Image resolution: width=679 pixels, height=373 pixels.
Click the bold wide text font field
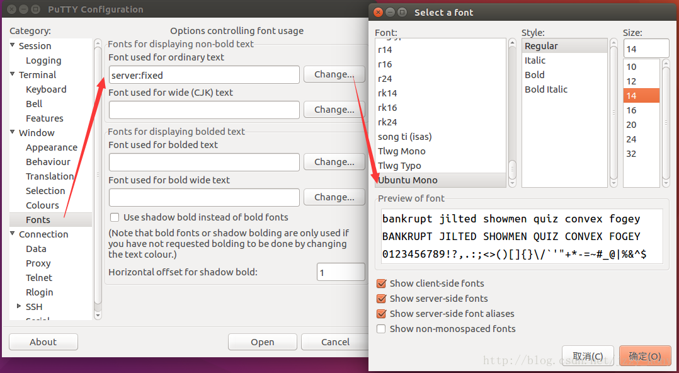coord(204,197)
